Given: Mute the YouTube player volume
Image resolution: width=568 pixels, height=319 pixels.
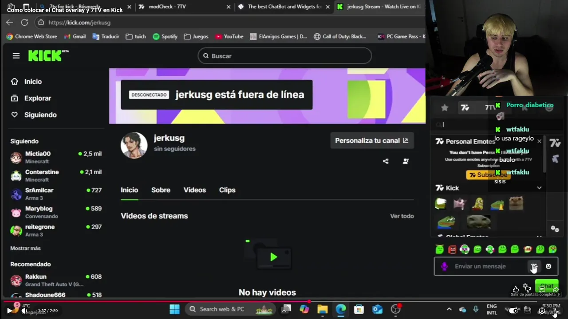Looking at the screenshot, I should pyautogui.click(x=24, y=311).
